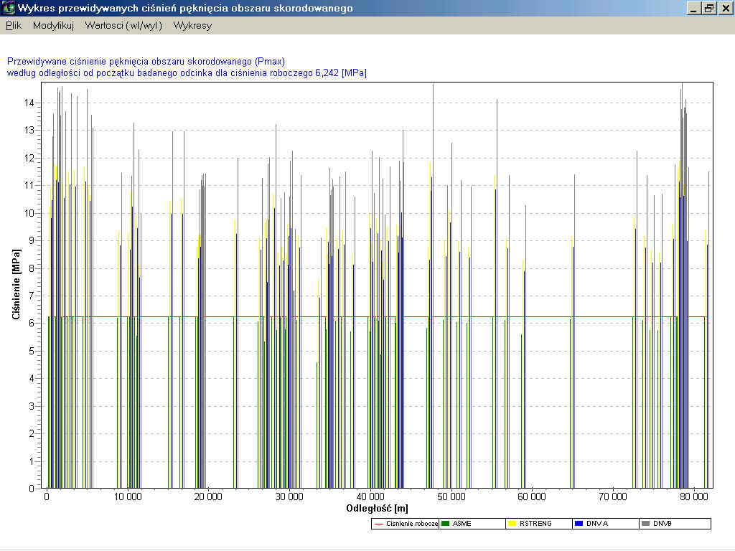Click the yellow RSTRENG legend swatch

(x=512, y=523)
